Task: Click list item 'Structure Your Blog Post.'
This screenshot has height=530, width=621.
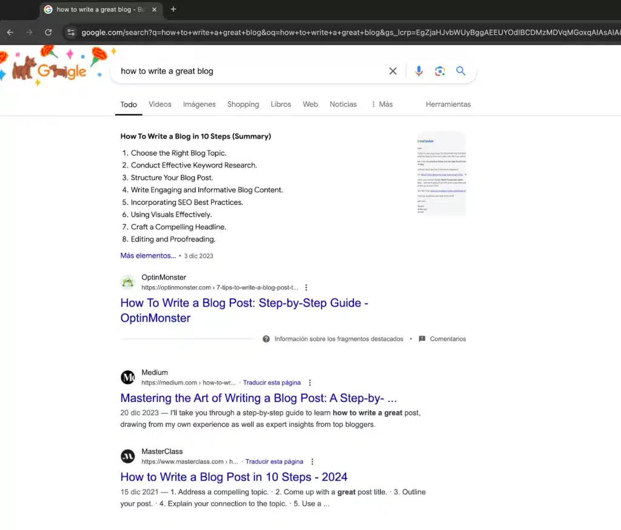Action: pyautogui.click(x=172, y=178)
